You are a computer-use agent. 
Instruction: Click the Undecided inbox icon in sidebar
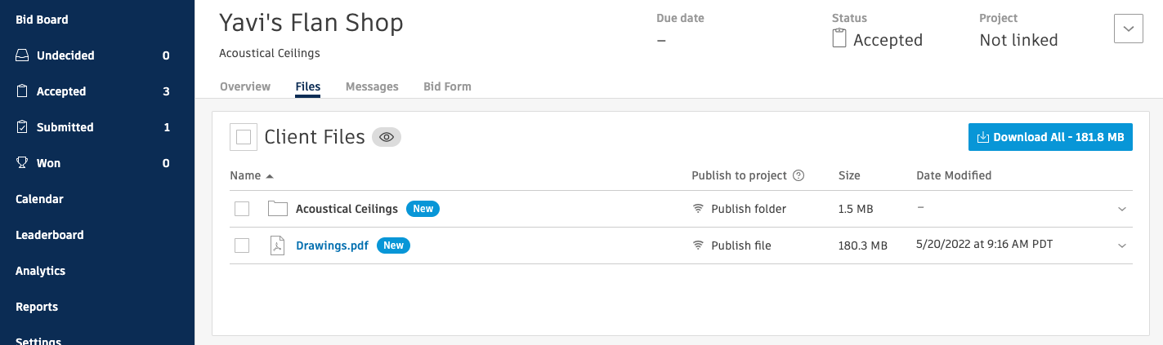click(x=22, y=55)
